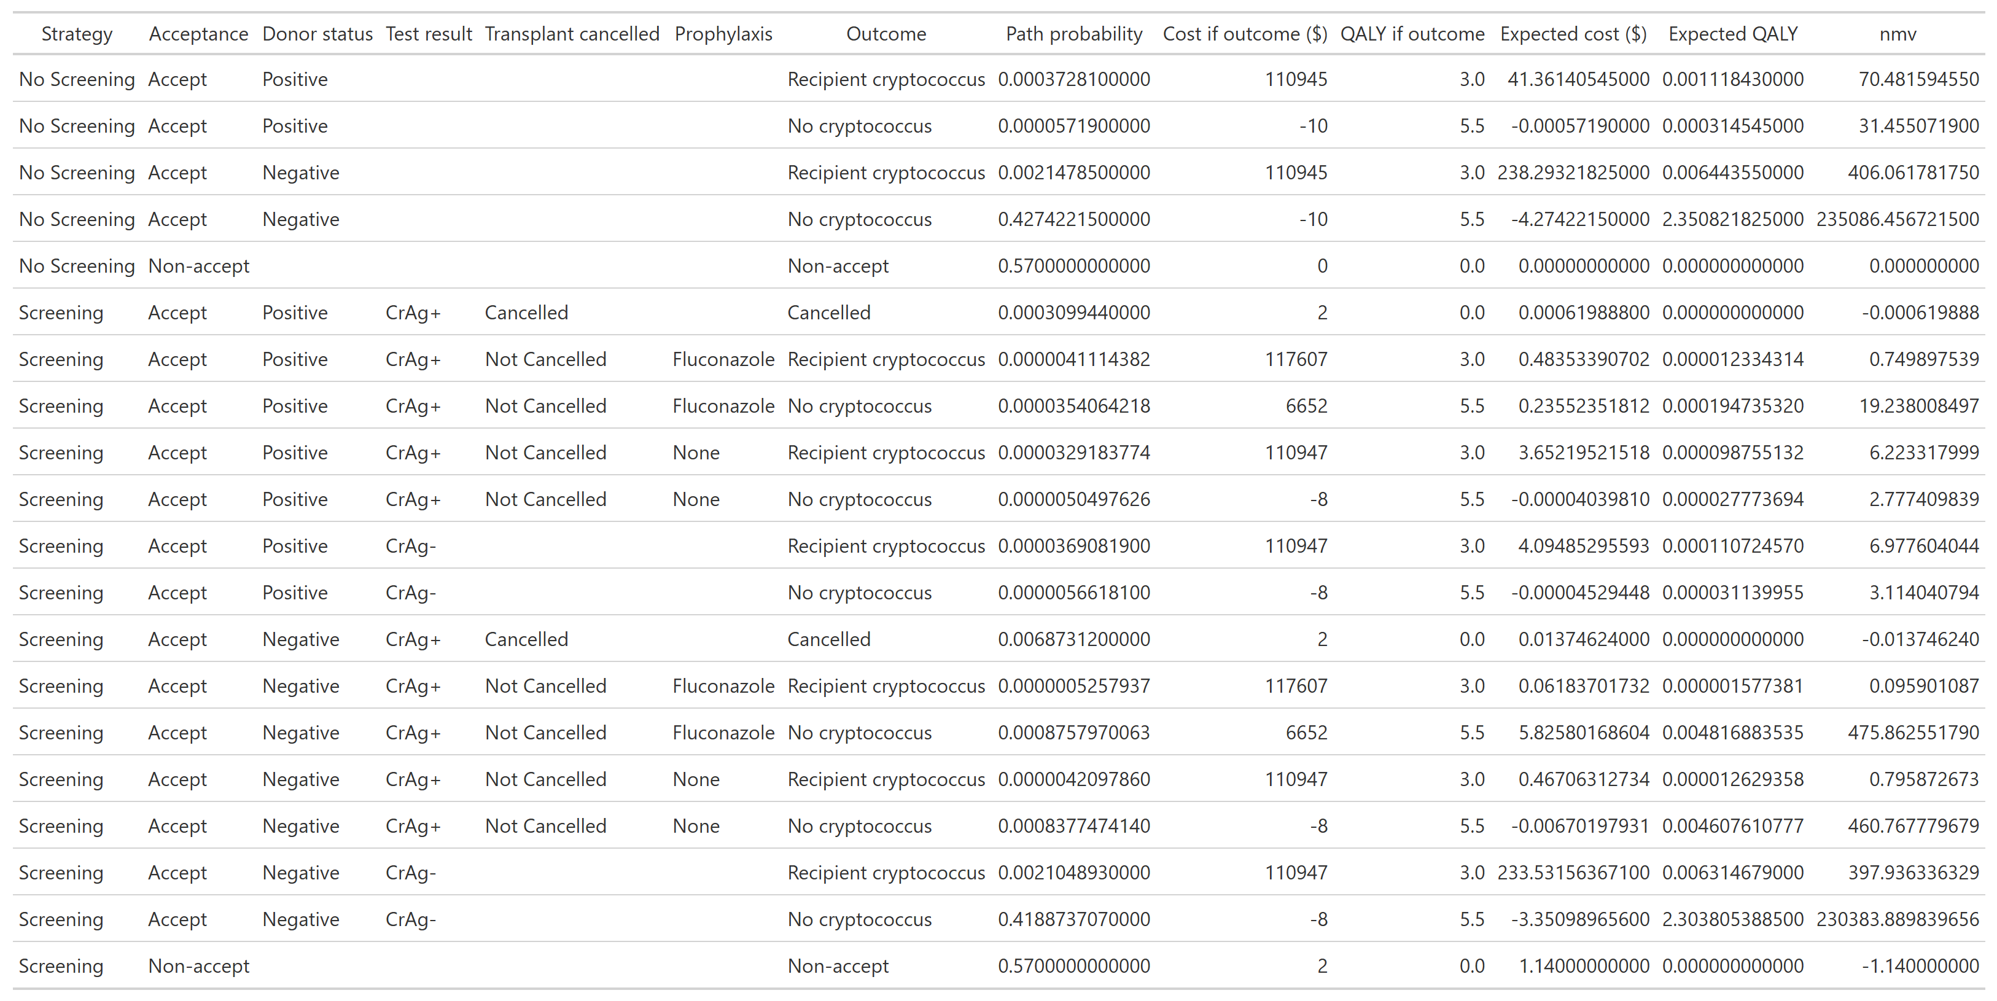Select the 0.5700000000000 probability in last row

click(1073, 966)
